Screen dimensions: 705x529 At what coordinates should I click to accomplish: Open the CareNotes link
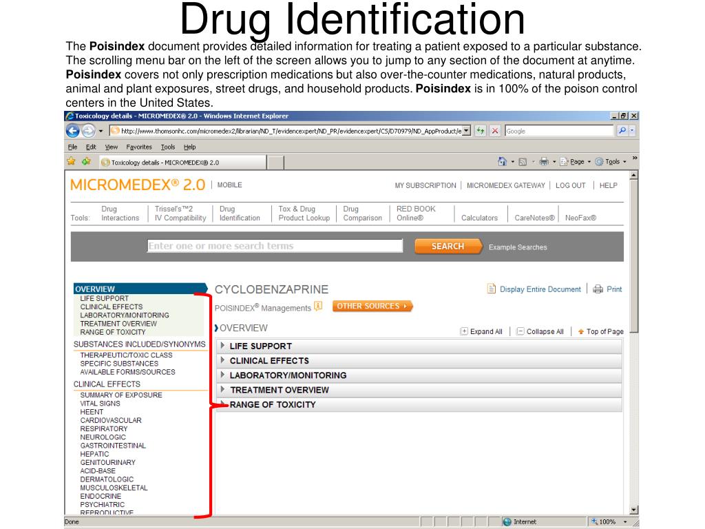click(x=534, y=218)
